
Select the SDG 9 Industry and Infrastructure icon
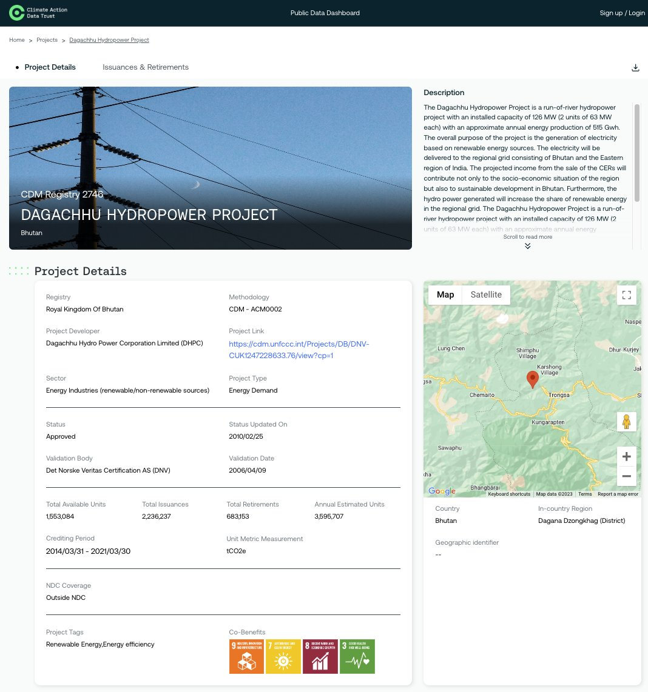coord(246,656)
